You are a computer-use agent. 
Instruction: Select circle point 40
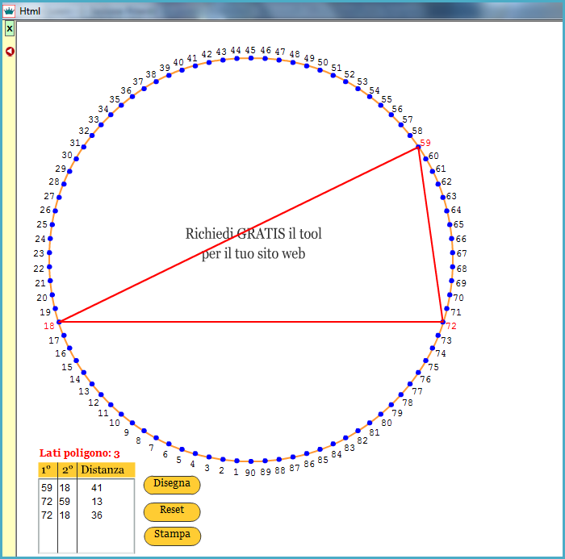click(x=182, y=70)
